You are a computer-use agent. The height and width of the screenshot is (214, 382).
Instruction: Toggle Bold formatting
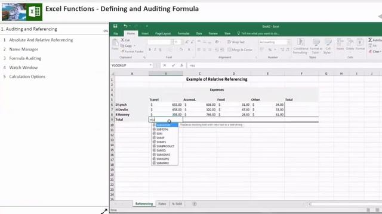tap(150, 50)
